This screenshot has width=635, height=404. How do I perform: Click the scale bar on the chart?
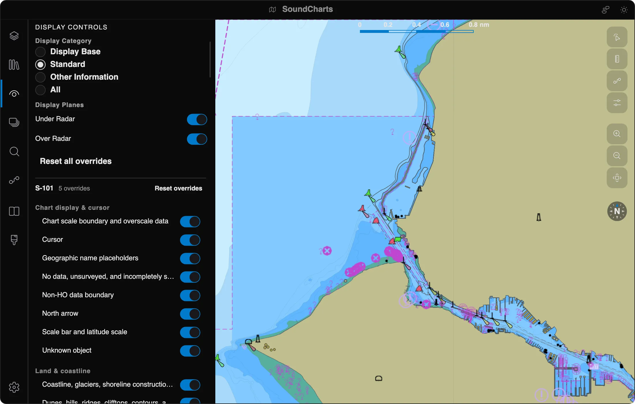417,31
